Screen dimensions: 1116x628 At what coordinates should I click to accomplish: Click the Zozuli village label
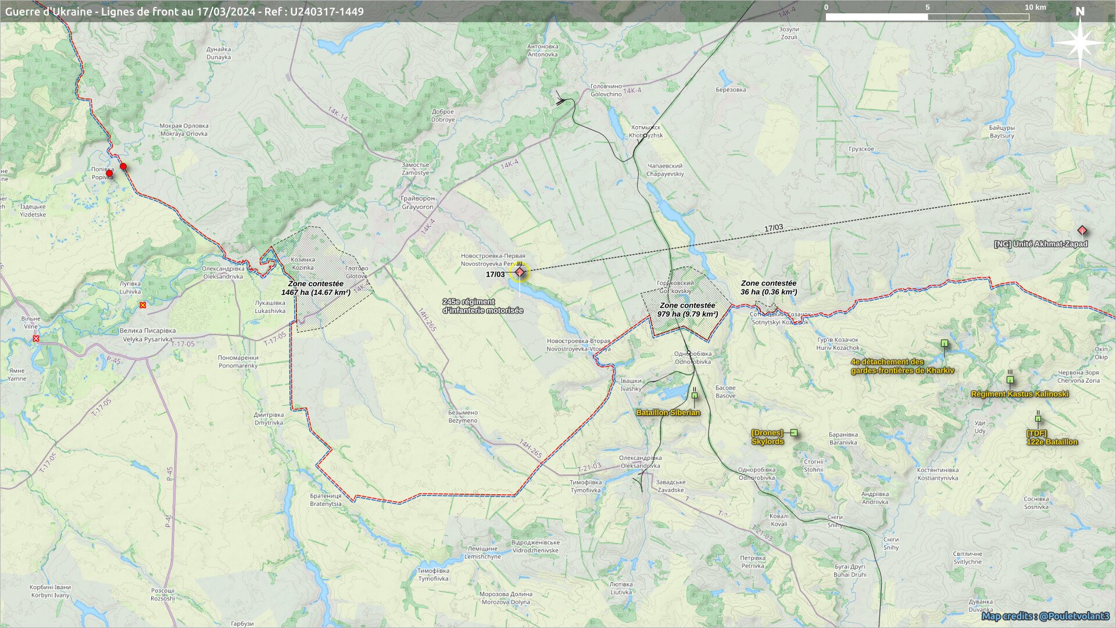[789, 33]
